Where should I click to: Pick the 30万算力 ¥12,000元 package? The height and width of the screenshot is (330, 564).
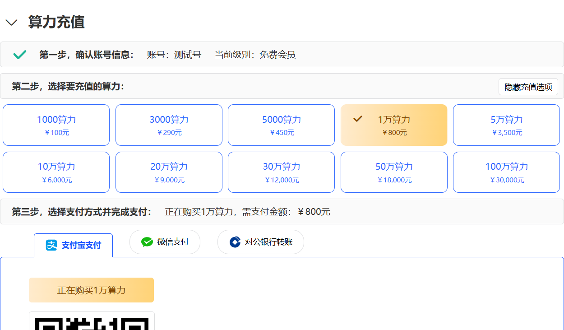(281, 172)
